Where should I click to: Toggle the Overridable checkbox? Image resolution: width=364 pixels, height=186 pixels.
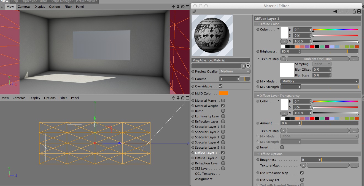(x=220, y=86)
